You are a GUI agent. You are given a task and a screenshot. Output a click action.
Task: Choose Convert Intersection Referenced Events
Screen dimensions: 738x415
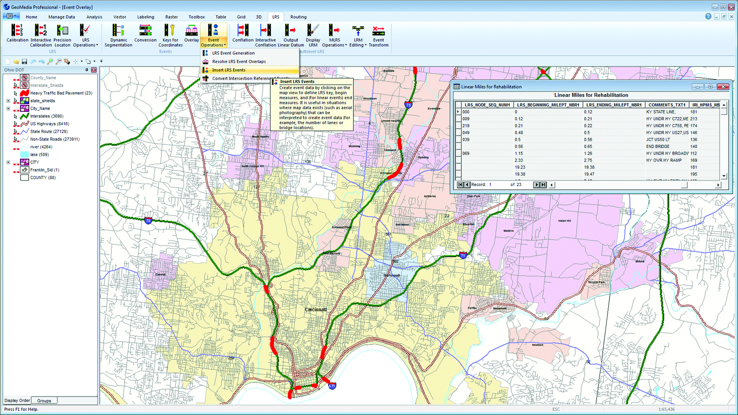pyautogui.click(x=236, y=78)
